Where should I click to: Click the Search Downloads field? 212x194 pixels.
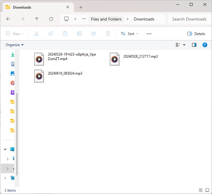(x=189, y=19)
